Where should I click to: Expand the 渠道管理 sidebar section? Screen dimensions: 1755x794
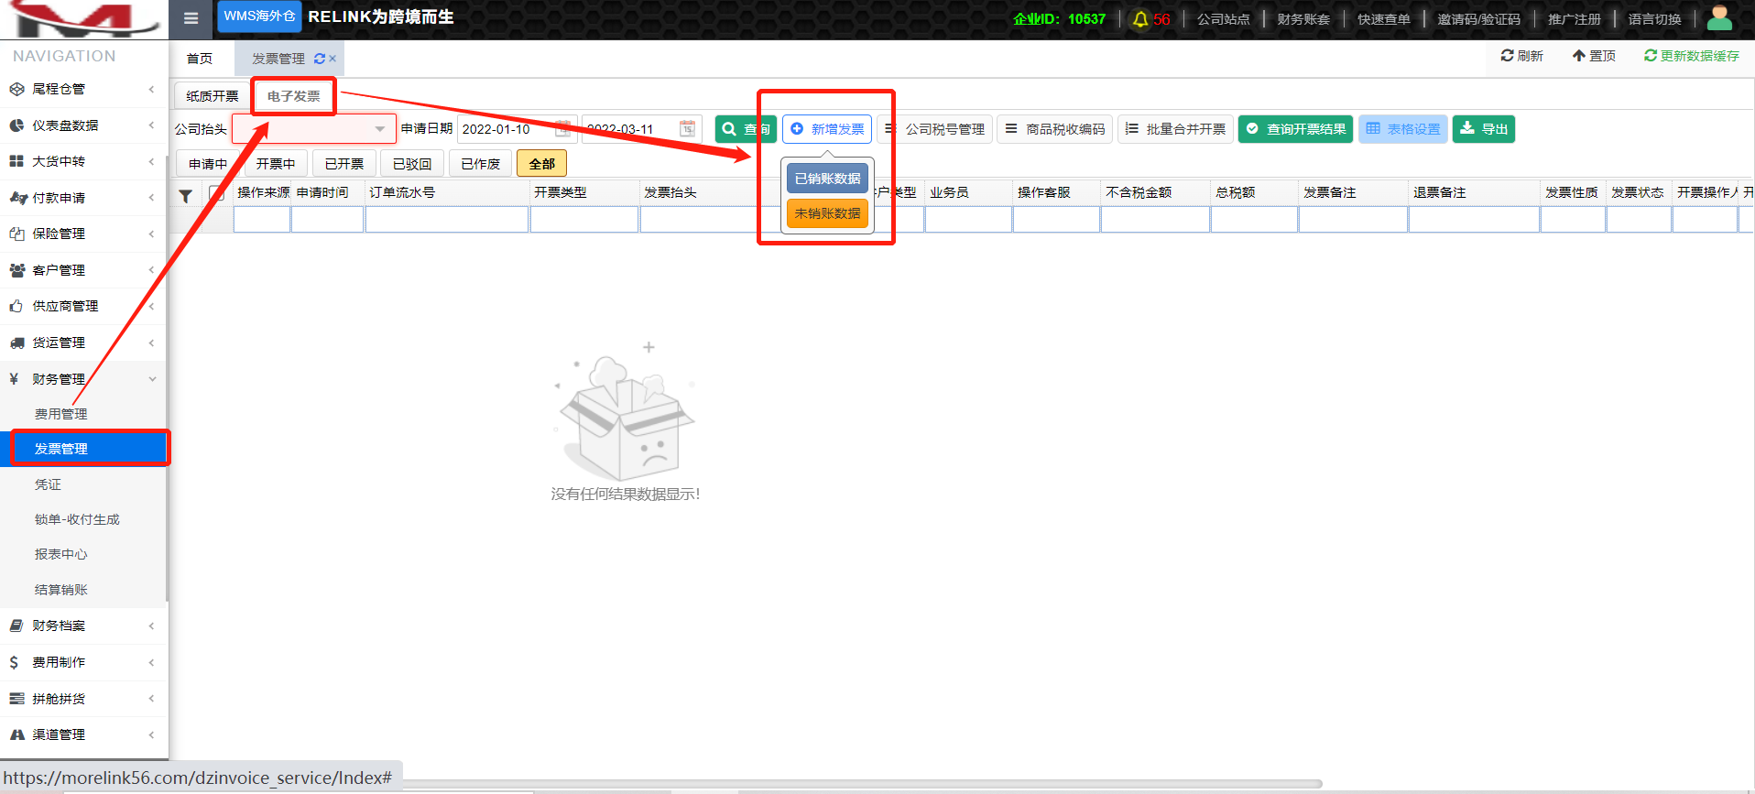click(84, 734)
